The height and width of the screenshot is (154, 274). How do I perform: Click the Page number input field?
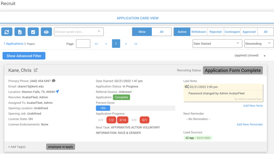click(83, 44)
